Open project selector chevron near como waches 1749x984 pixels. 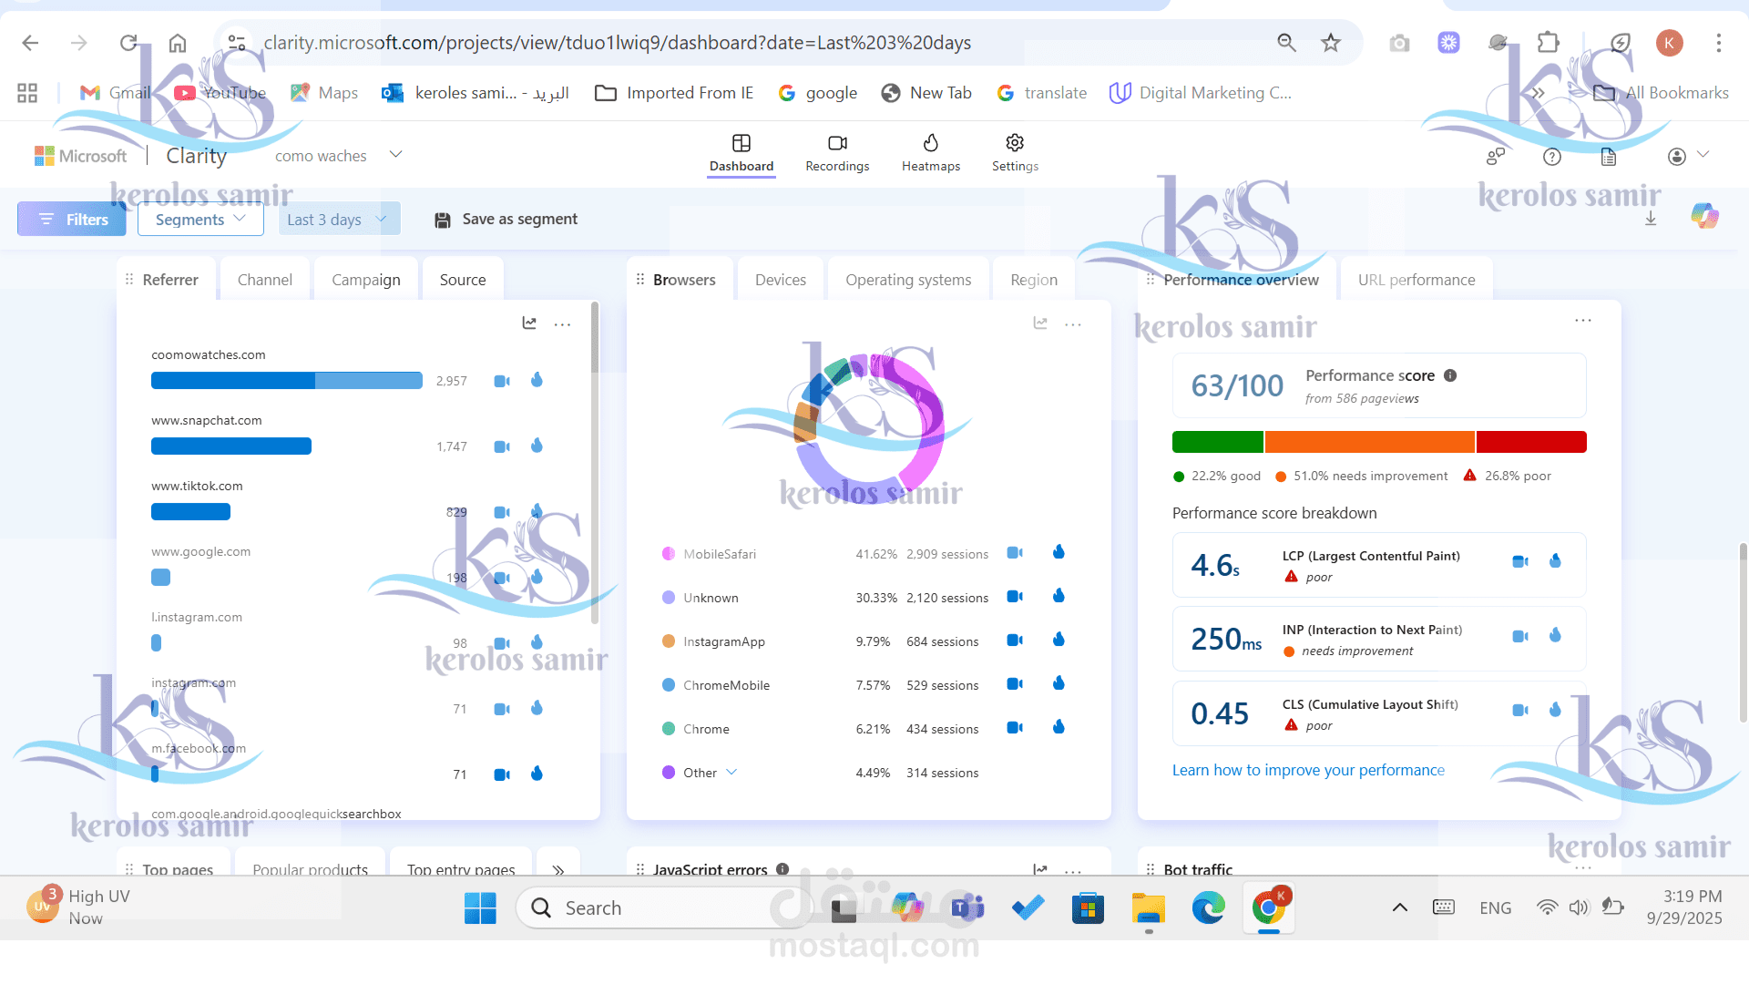395,154
